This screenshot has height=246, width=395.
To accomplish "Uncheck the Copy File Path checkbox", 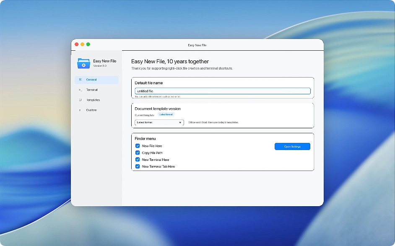I will (x=138, y=153).
